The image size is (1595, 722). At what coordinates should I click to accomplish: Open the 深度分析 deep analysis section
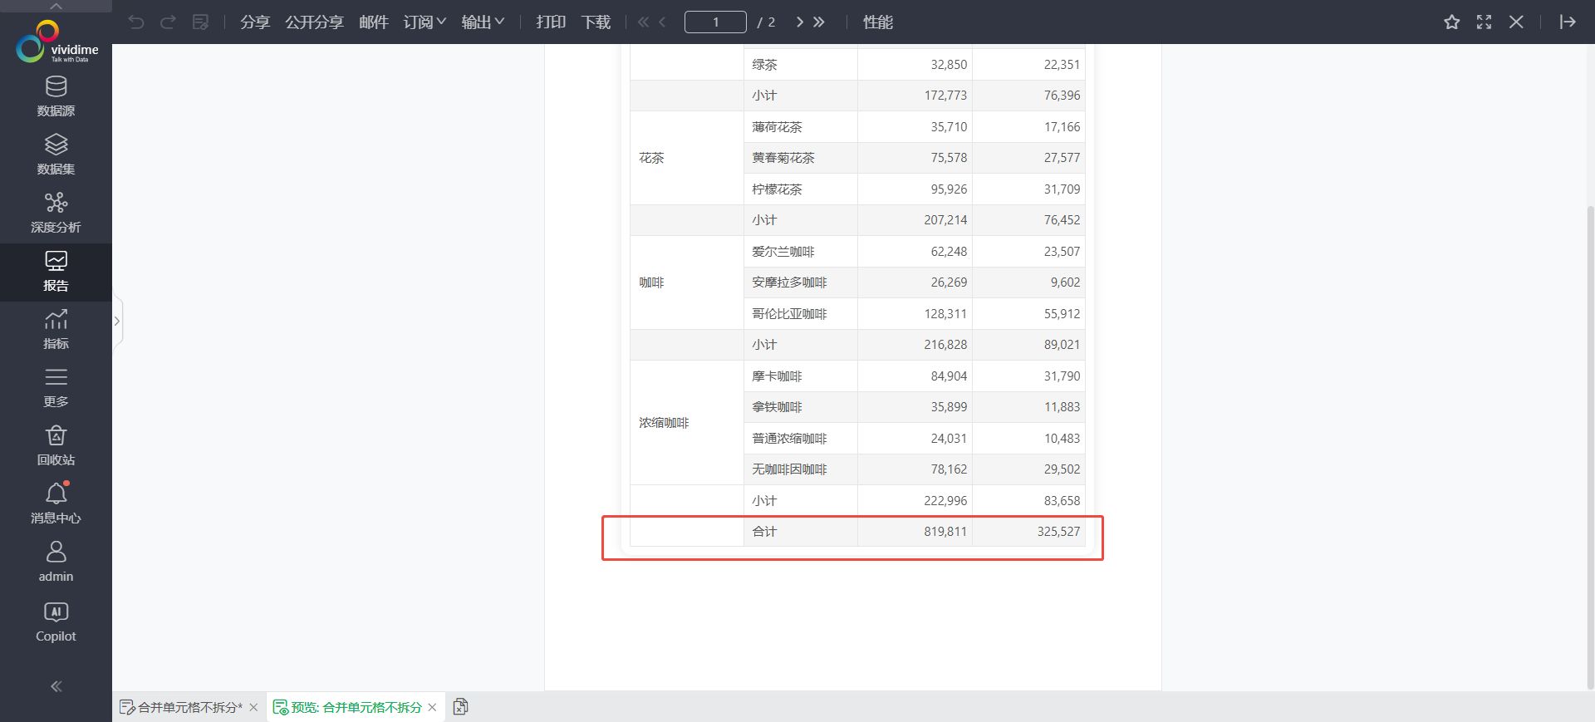coord(56,213)
